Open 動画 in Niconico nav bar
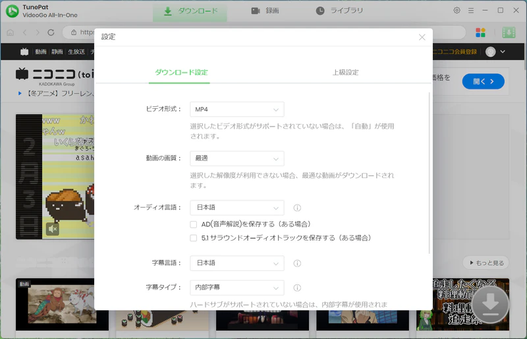 41,51
